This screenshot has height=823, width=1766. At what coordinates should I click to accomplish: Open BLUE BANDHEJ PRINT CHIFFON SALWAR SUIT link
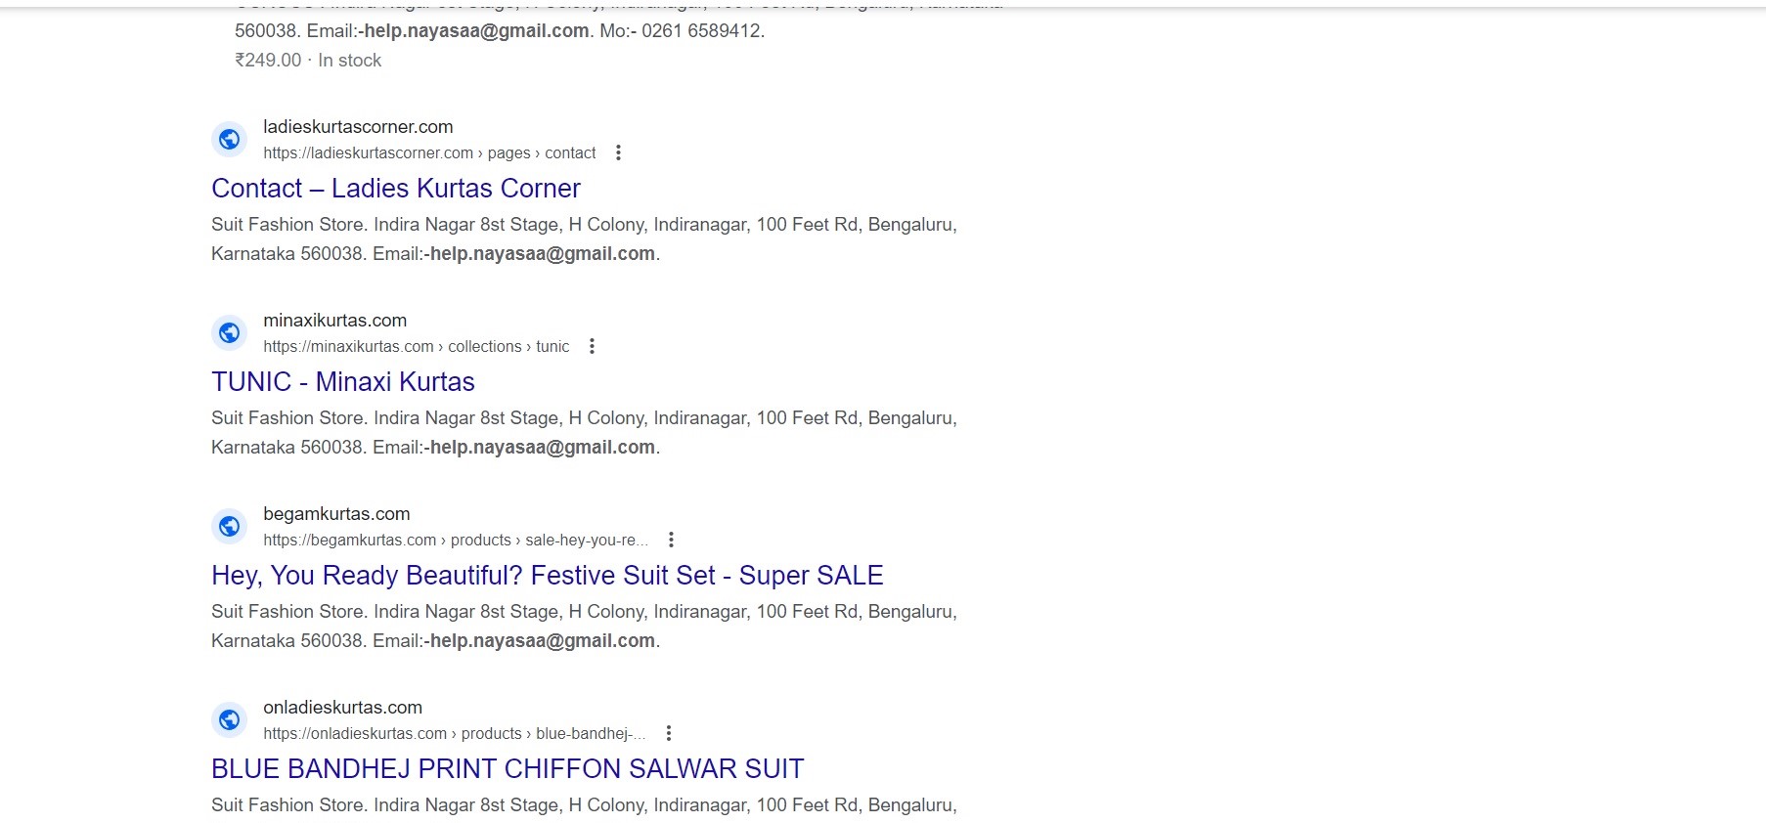click(x=508, y=768)
